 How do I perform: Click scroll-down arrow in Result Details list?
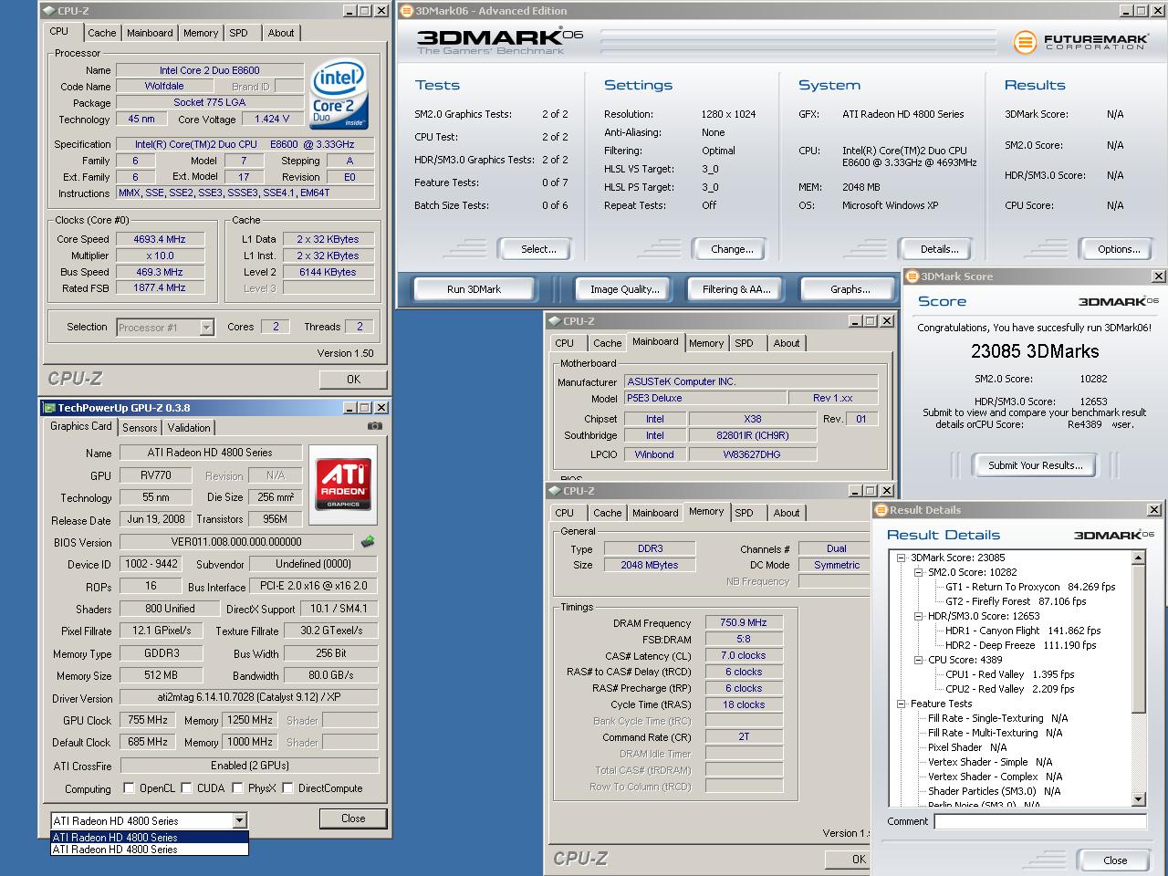[1138, 799]
